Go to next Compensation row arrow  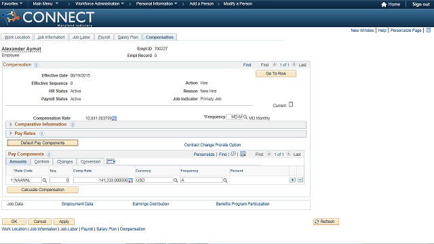tap(294, 64)
